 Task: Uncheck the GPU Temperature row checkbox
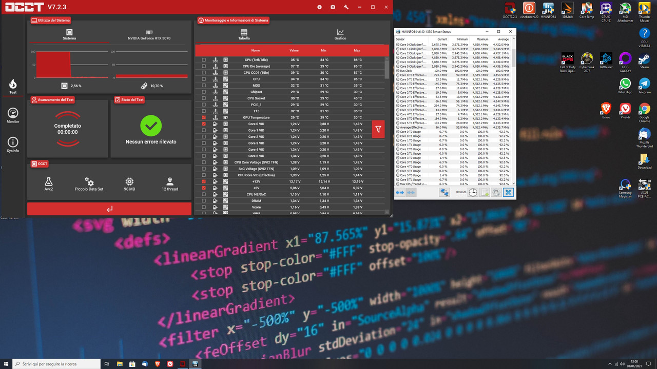pyautogui.click(x=204, y=117)
